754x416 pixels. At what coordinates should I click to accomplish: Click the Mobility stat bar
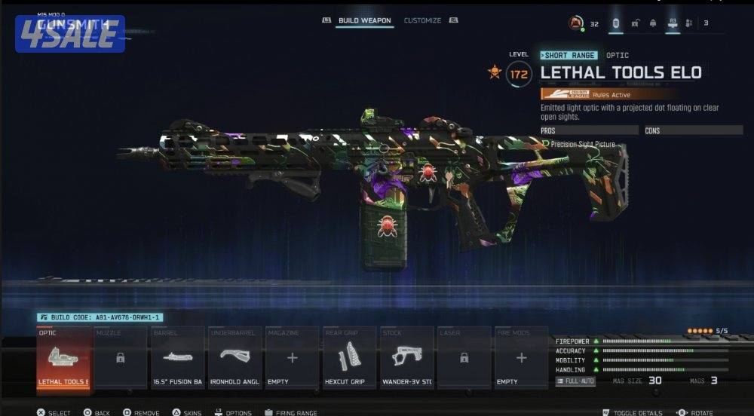666,359
